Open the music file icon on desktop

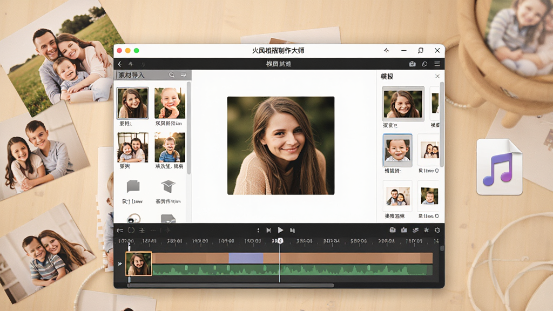pos(500,167)
